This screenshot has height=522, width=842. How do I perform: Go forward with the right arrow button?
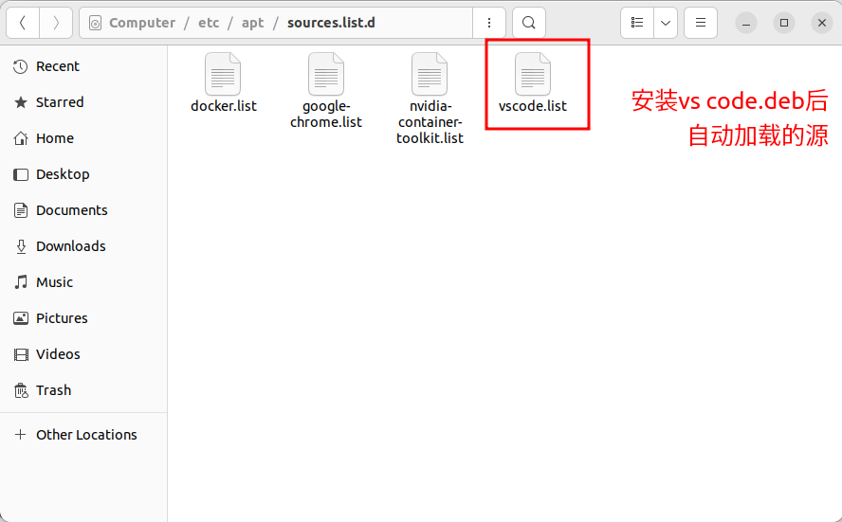point(56,23)
